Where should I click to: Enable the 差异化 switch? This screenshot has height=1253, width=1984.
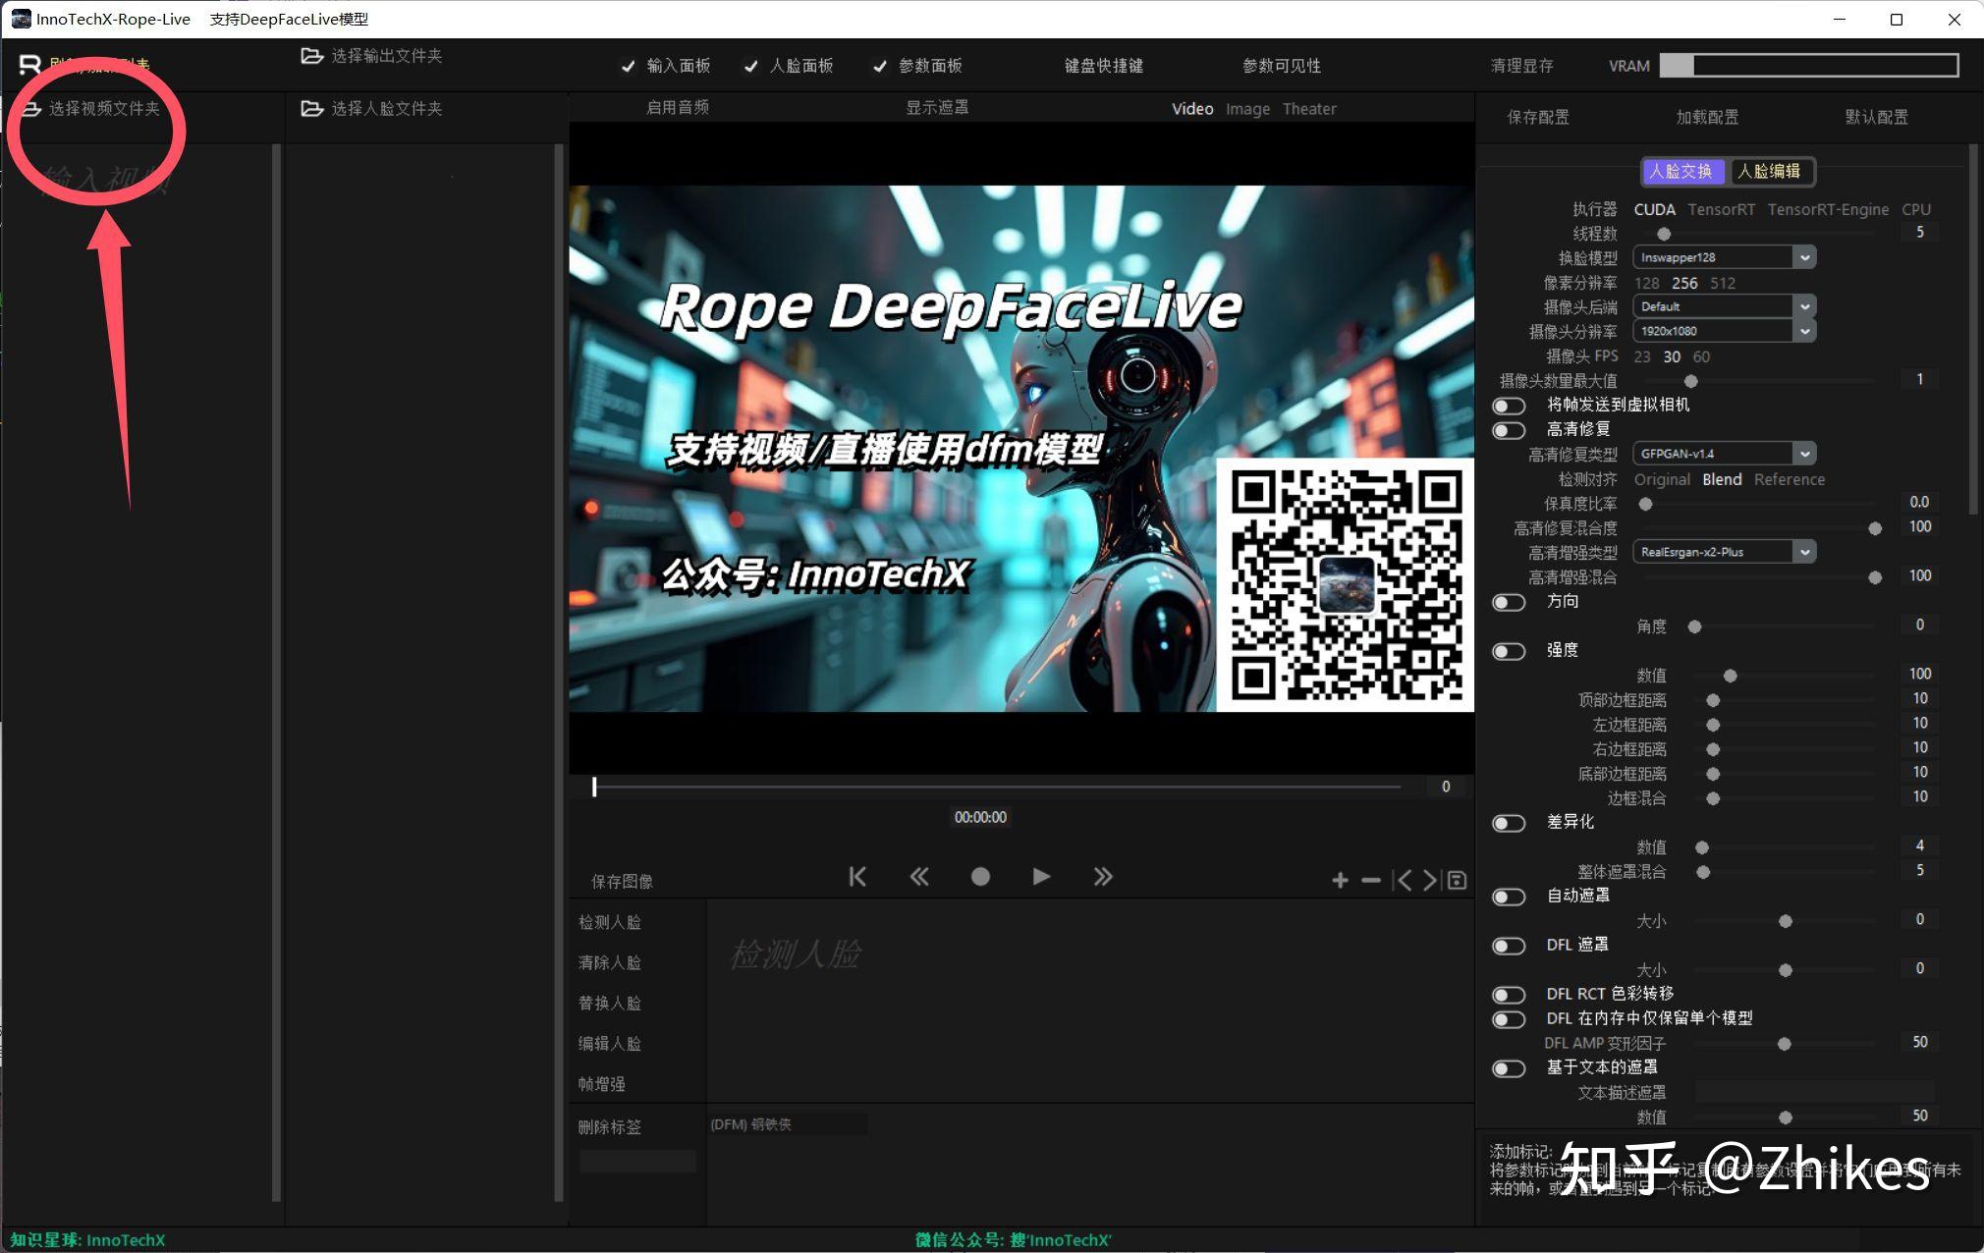(1509, 823)
